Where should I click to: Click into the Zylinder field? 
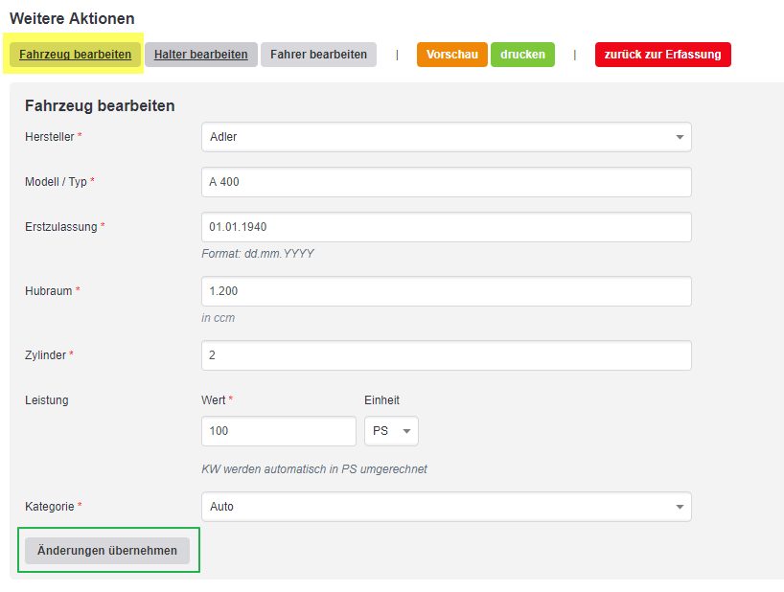point(447,355)
